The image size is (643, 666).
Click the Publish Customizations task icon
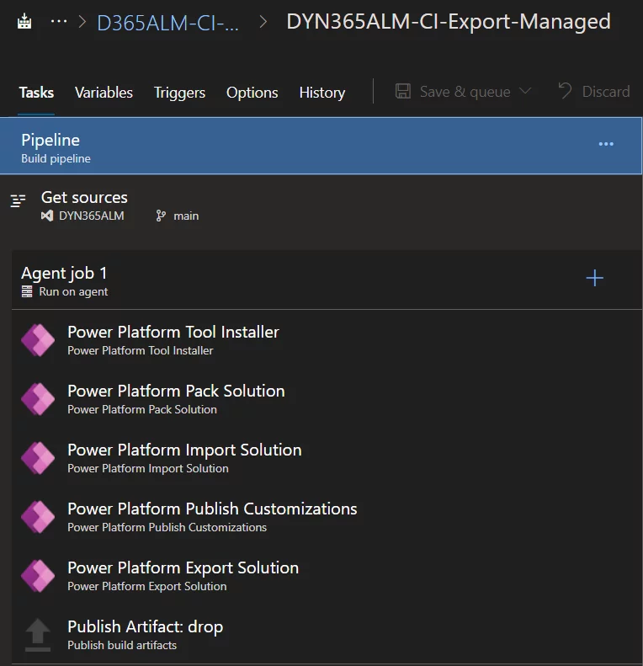(38, 517)
